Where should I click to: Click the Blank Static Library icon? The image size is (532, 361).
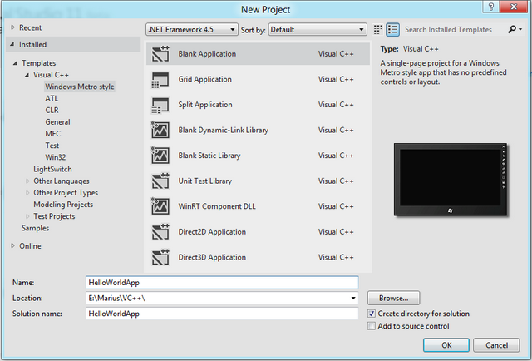pyautogui.click(x=160, y=156)
